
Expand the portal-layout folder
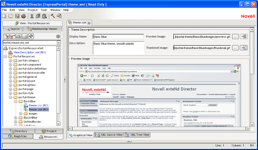click(10, 81)
